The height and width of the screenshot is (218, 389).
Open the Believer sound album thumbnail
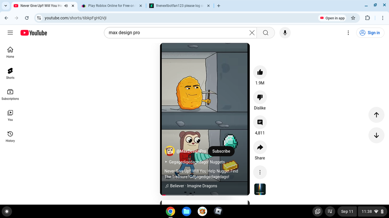260,189
